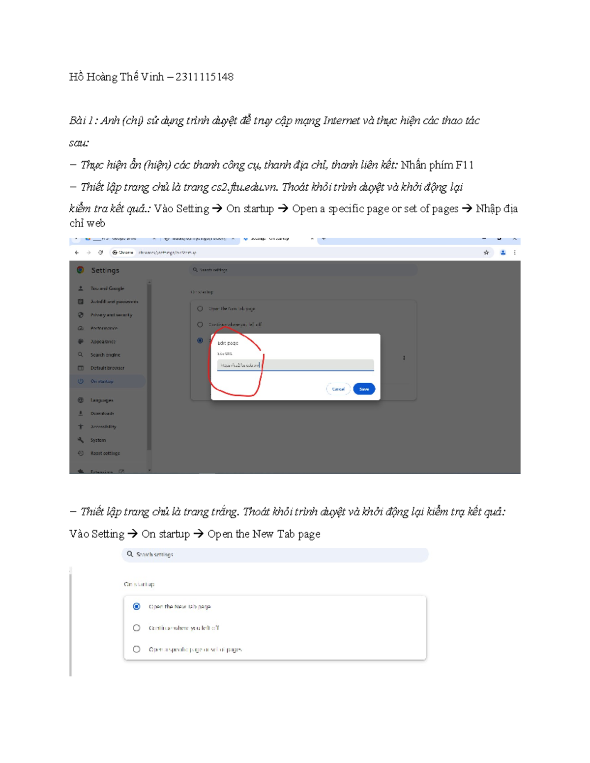Open the Languages section in Settings sidebar
This screenshot has width=590, height=763.
102,400
